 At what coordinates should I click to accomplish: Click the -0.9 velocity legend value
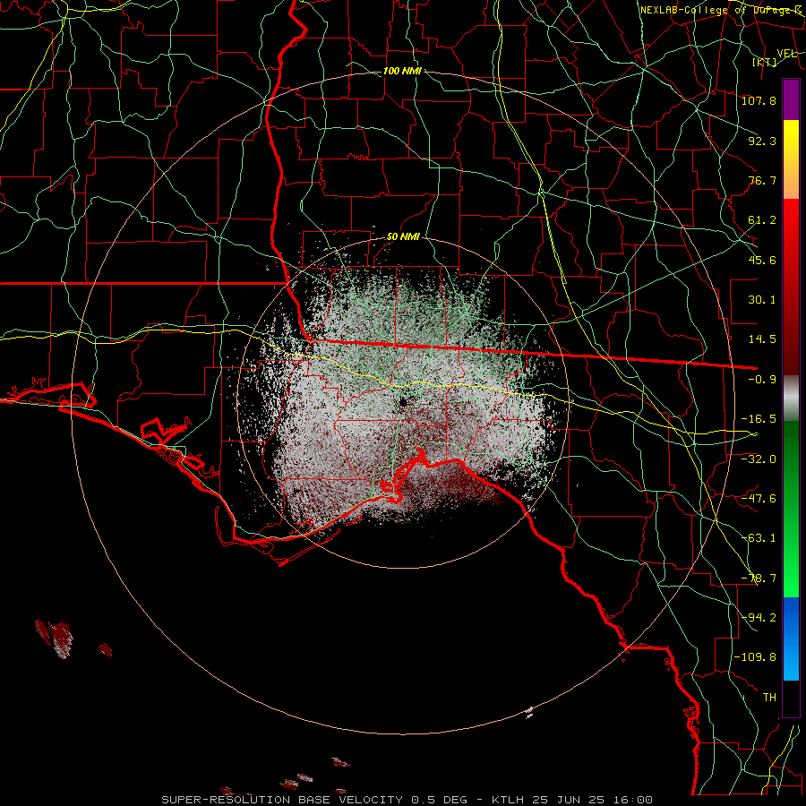(762, 380)
